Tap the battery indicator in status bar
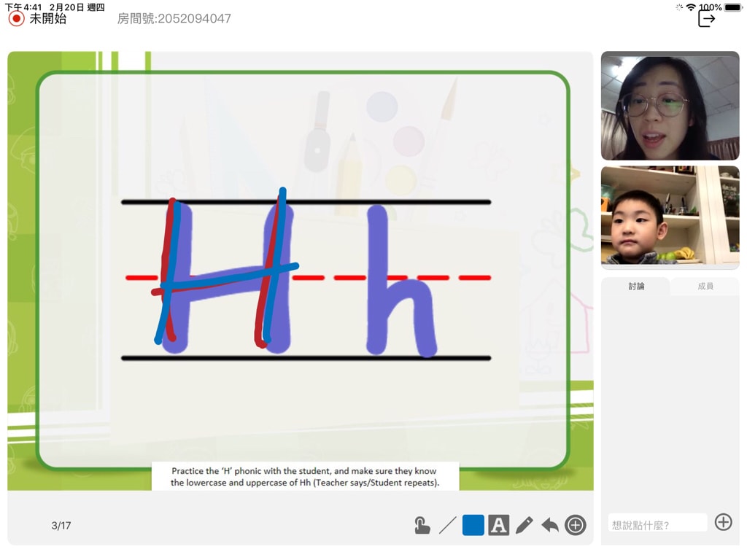 (732, 7)
